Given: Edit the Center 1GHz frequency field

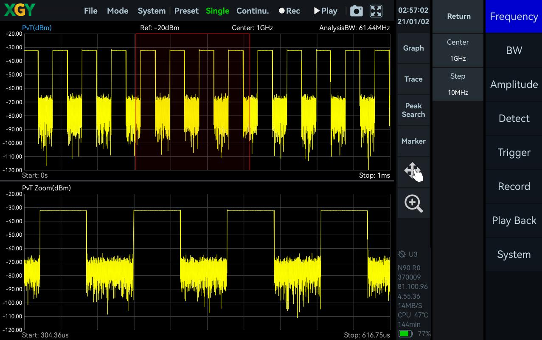Looking at the screenshot, I should point(458,50).
